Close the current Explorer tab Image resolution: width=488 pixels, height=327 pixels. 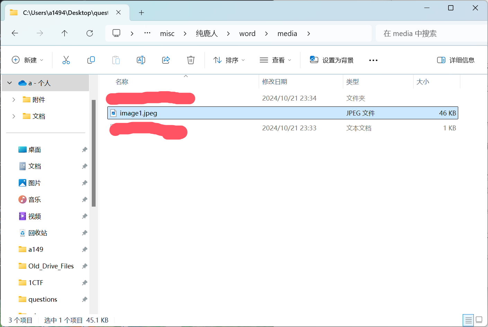click(118, 12)
